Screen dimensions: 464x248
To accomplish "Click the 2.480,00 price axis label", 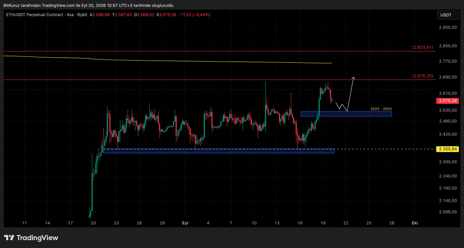I will coord(448,121).
